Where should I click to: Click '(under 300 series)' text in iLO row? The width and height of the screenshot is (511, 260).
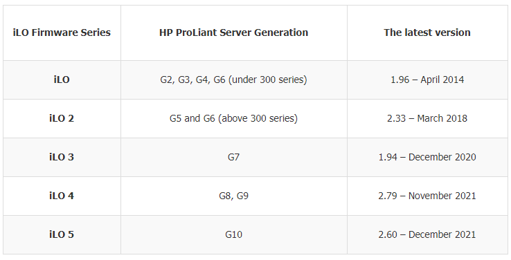(267, 80)
